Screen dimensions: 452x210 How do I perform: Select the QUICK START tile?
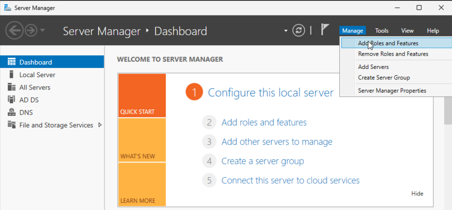pos(142,95)
